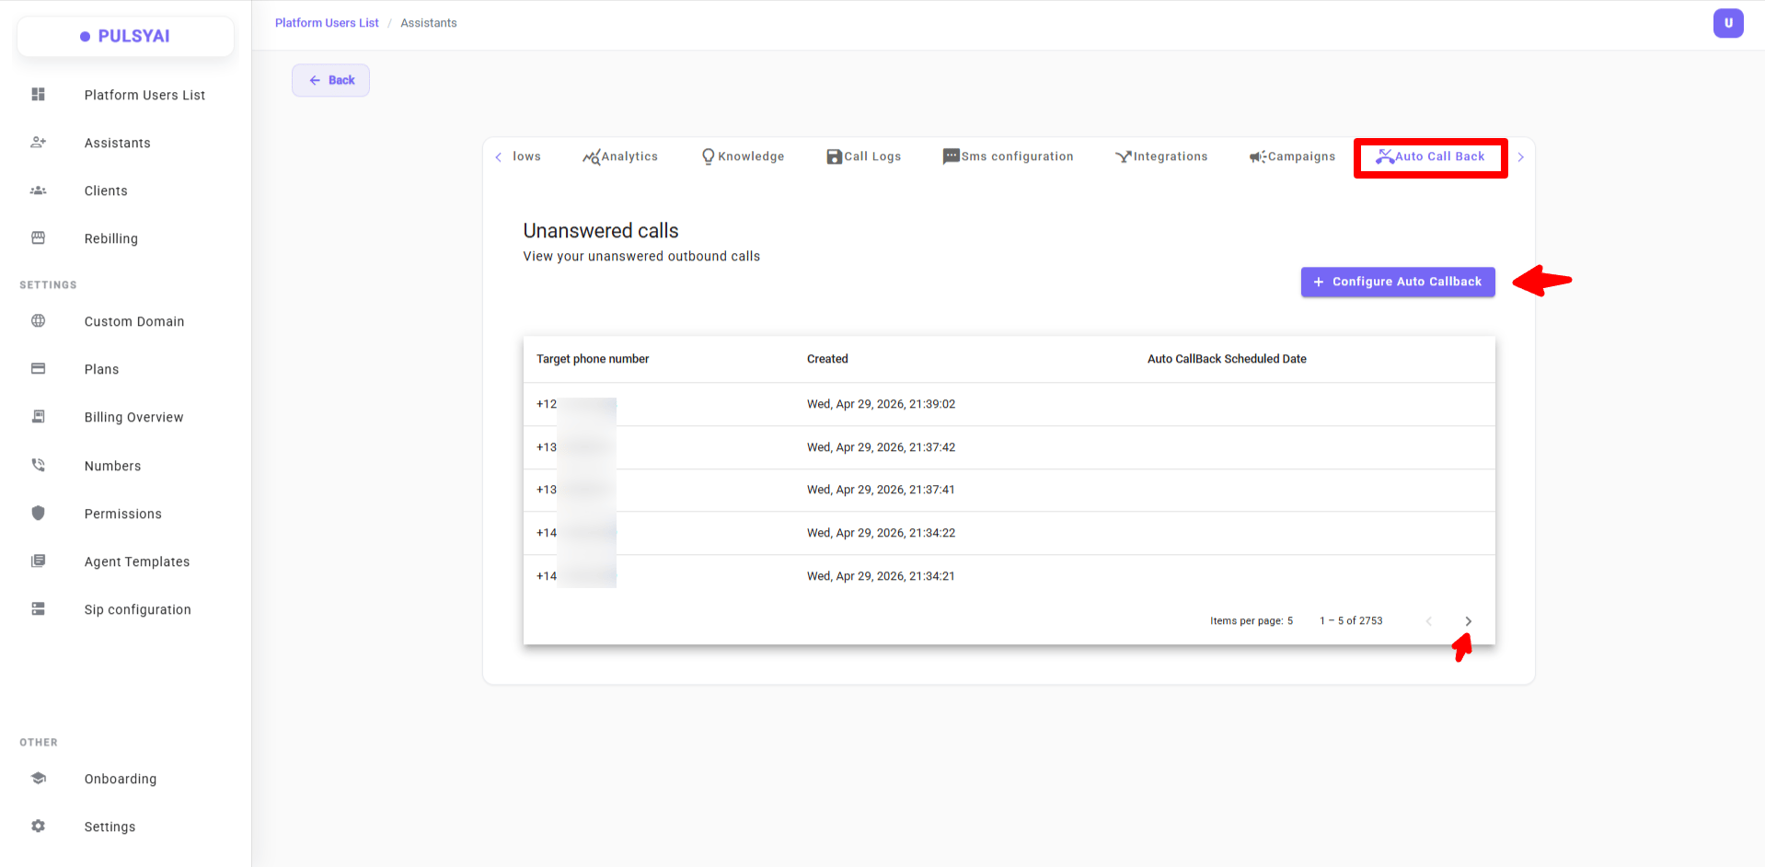This screenshot has width=1765, height=867.
Task: Click the Auto Call Back phone-missed icon
Action: coord(1385,156)
